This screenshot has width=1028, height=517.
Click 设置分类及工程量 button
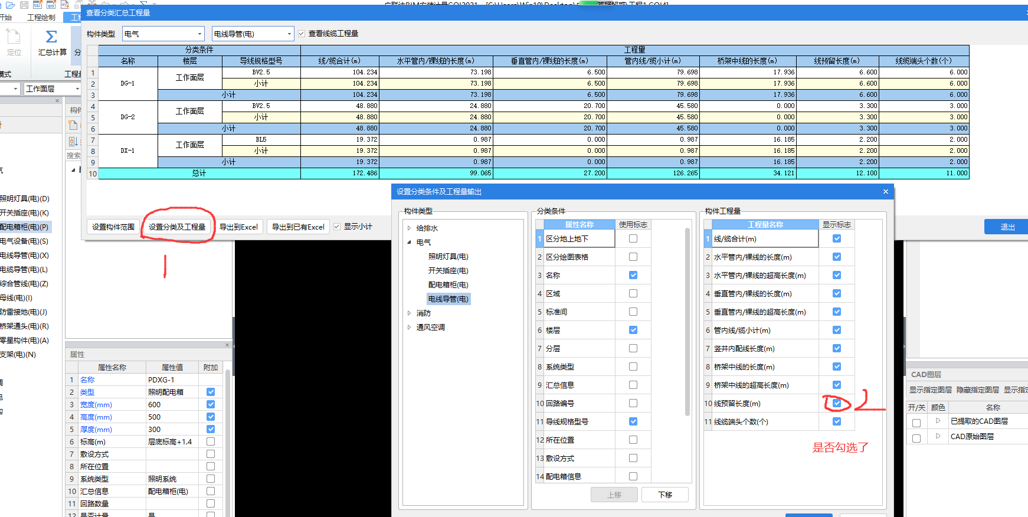tap(177, 227)
